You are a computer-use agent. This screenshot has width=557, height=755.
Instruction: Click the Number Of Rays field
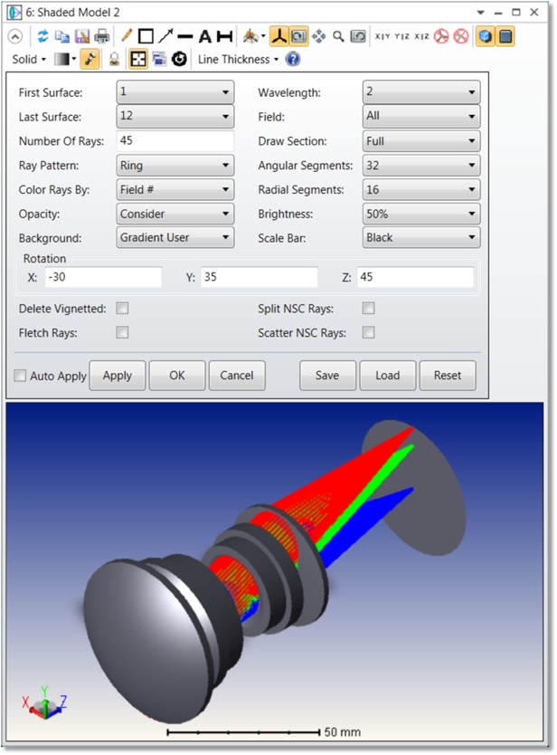point(175,140)
